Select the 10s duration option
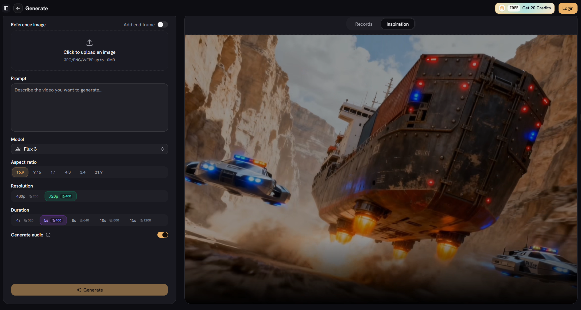The width and height of the screenshot is (581, 310). (x=109, y=220)
